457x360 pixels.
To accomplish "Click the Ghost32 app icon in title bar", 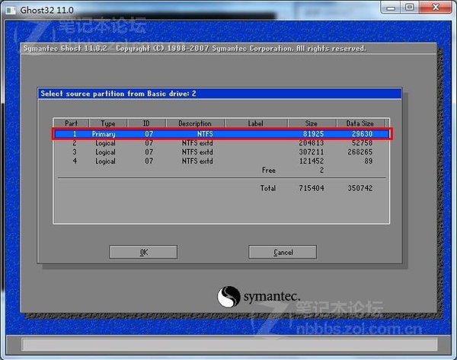I will click(9, 8).
